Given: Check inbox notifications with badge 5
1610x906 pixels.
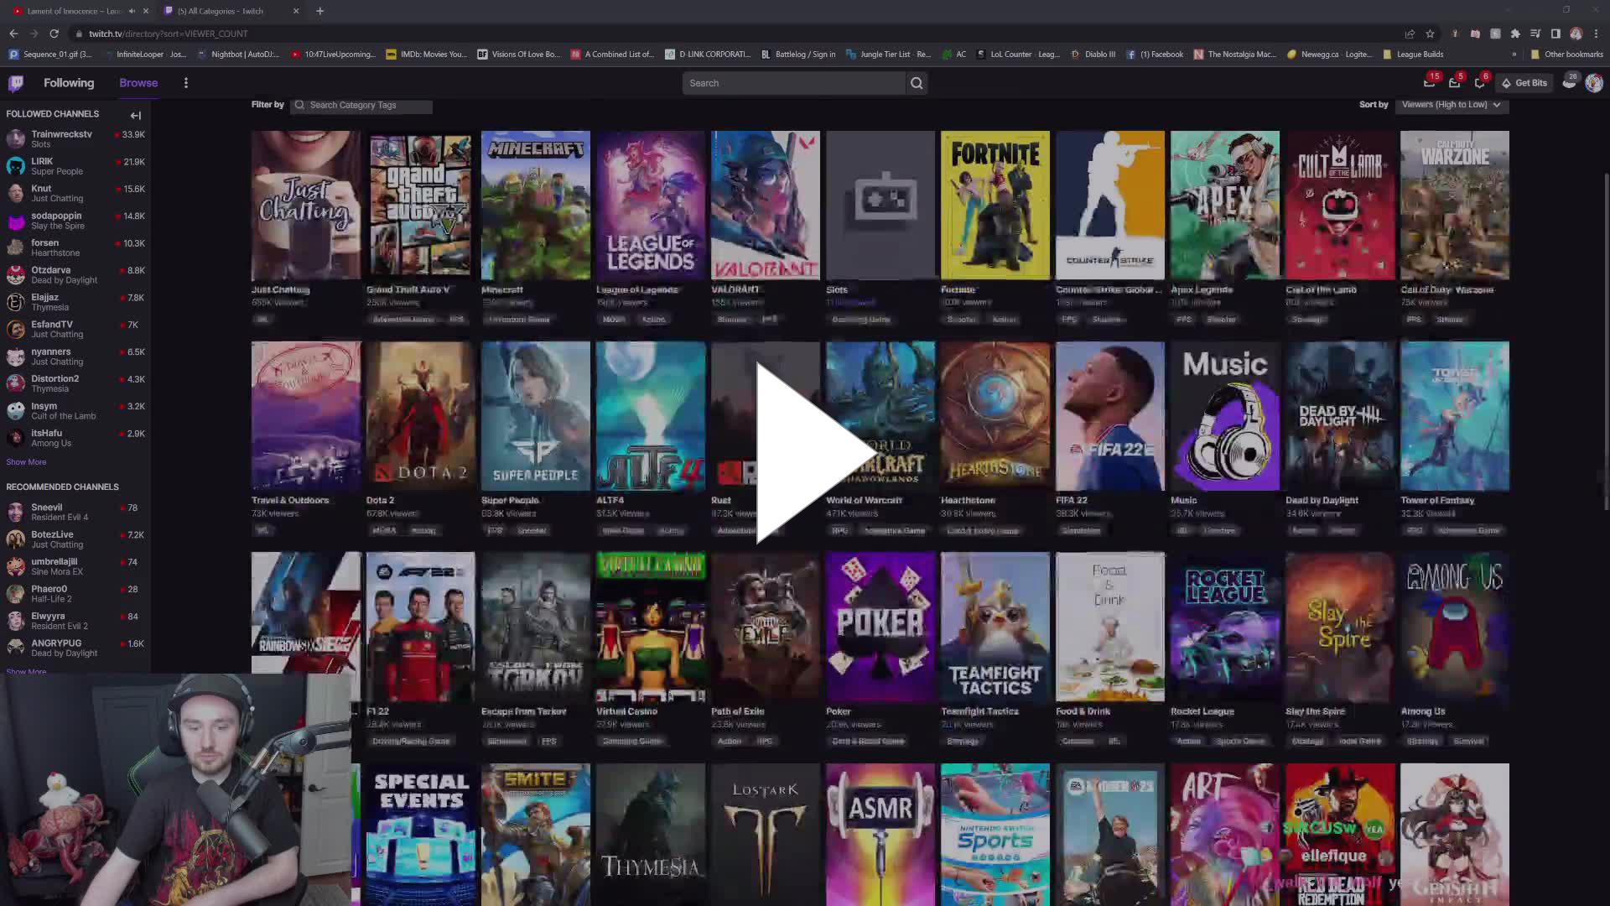Looking at the screenshot, I should tap(1455, 82).
